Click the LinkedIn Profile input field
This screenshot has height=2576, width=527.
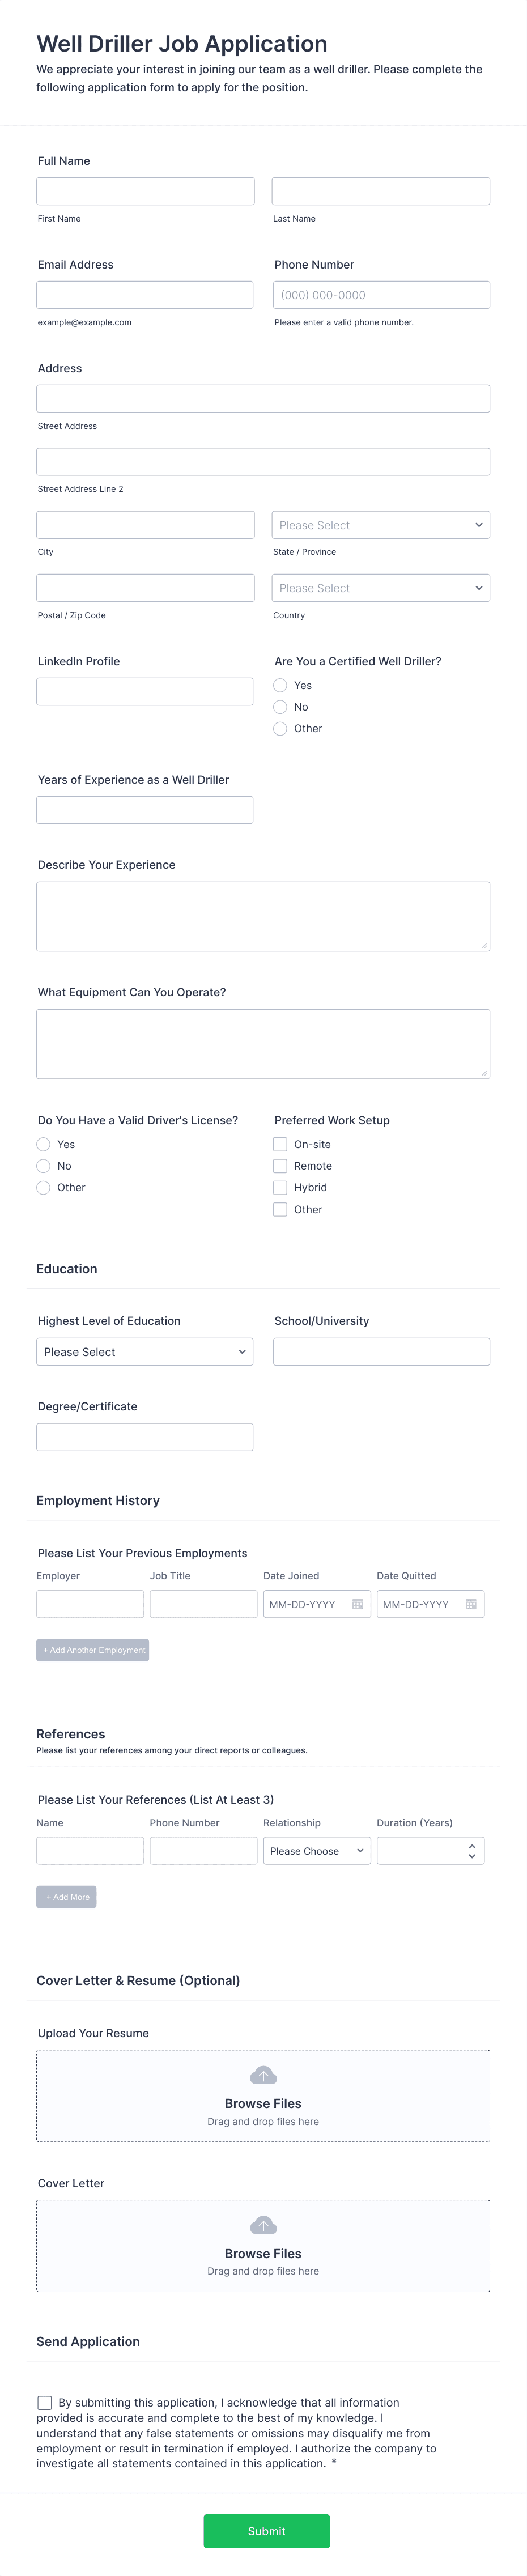[x=144, y=690]
